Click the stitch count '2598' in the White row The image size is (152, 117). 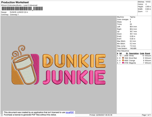(x=126, y=56)
